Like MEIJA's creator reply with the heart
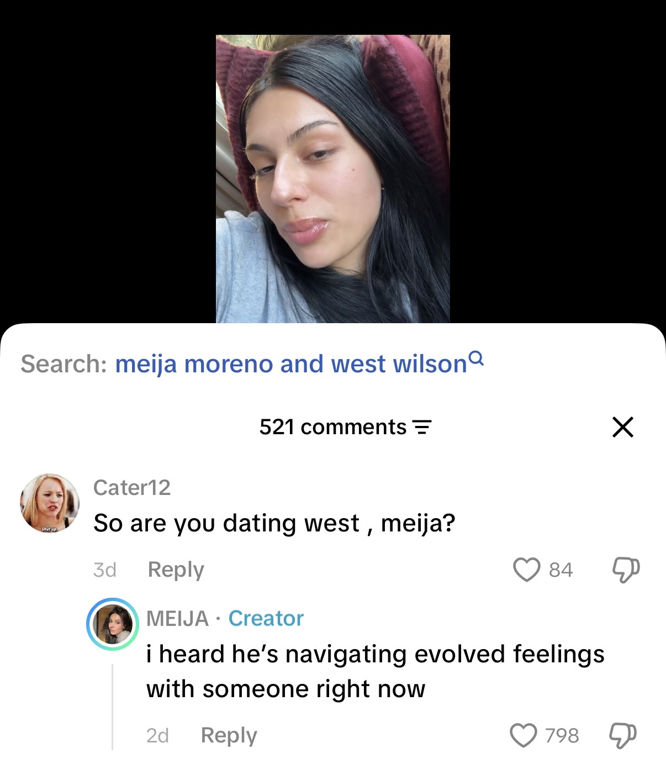Viewport: 666px width, 764px height. [523, 735]
